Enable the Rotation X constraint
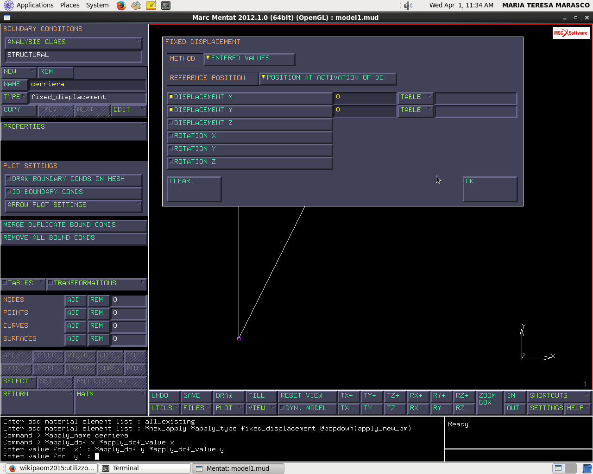This screenshot has height=474, width=593. (250, 137)
